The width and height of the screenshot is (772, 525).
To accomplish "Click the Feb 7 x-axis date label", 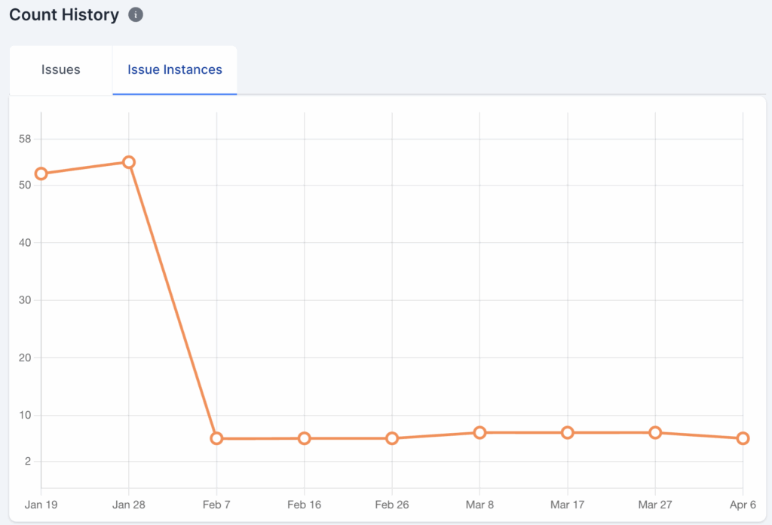I will click(216, 505).
